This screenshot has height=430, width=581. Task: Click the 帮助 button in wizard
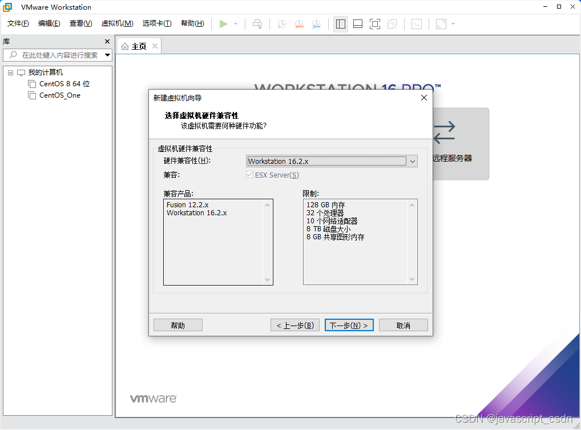click(x=178, y=325)
